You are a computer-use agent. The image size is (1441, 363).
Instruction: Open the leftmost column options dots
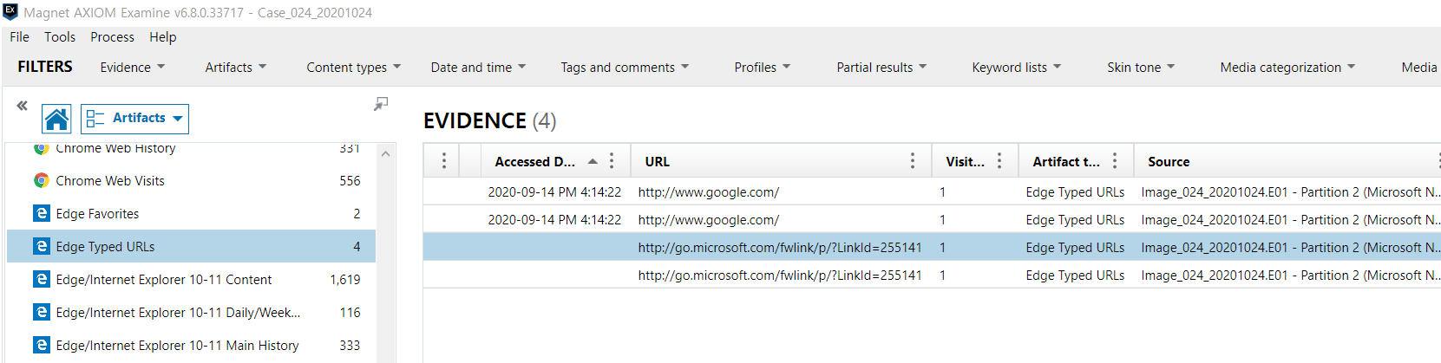pyautogui.click(x=444, y=161)
